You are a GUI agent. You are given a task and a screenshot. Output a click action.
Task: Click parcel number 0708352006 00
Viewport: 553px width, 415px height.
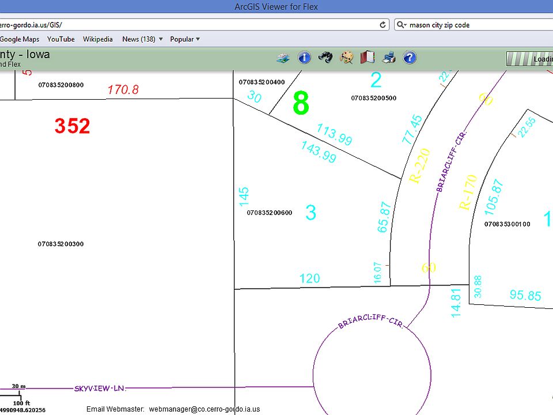[x=270, y=213]
